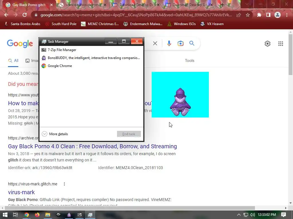The image size is (293, 219).
Task: Close the Gay Black Porno gitch tab
Action: point(52,5)
